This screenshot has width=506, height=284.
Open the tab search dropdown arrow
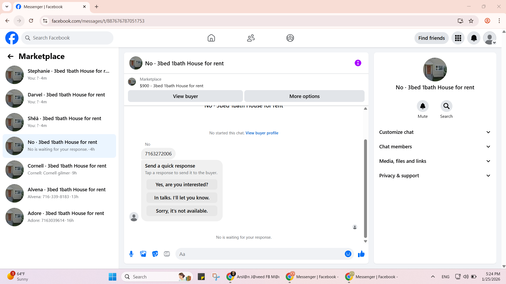point(7,7)
